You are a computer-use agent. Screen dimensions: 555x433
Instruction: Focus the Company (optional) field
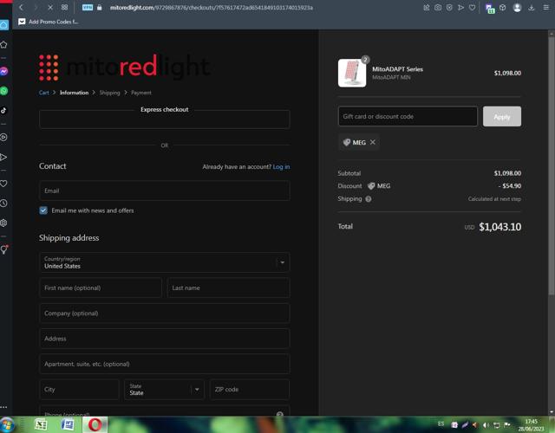point(165,313)
